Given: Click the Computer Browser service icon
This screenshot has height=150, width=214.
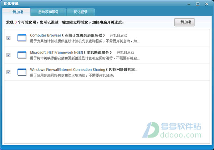Looking at the screenshot, I should point(22,38).
